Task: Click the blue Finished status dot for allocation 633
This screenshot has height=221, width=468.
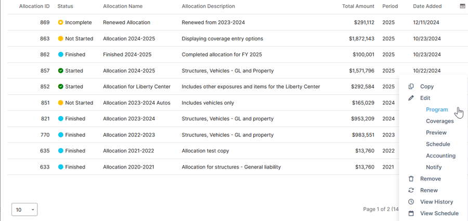Action: 61,167
